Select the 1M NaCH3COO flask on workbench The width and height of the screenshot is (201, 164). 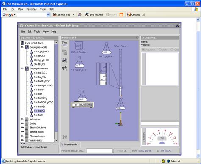point(79,62)
